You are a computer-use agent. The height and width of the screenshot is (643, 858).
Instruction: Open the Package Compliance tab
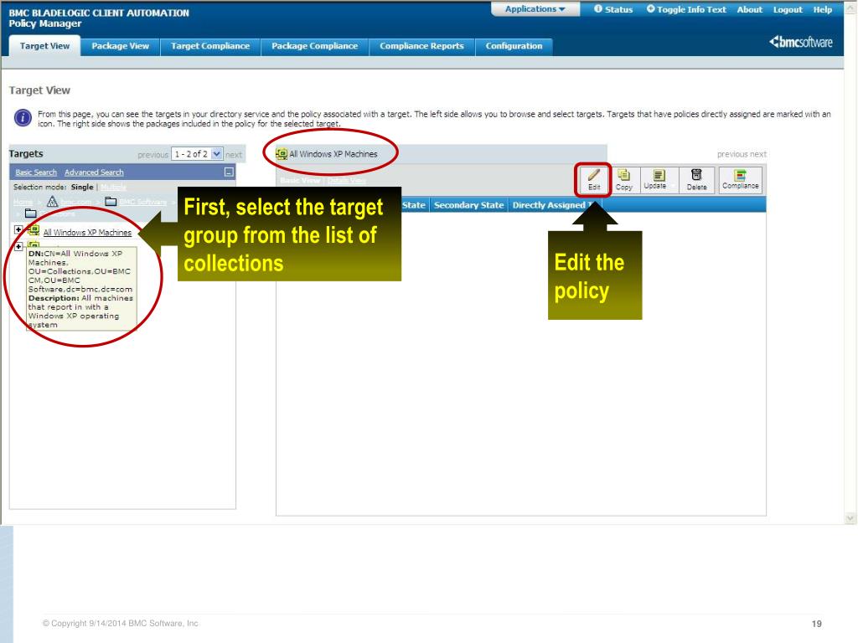tap(315, 47)
